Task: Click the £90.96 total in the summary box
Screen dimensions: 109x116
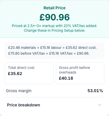Action: click(x=83, y=53)
